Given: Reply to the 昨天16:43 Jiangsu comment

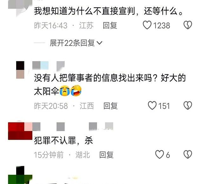Looking at the screenshot, I should 110,25.
